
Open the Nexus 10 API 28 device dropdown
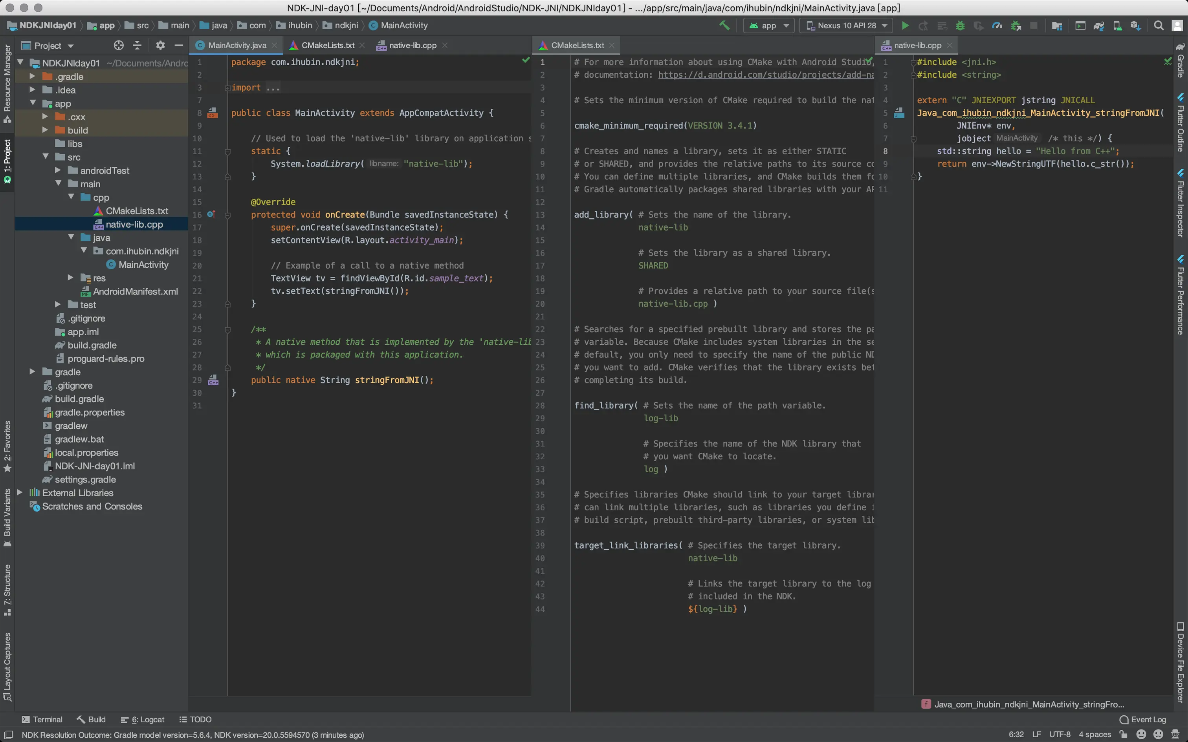click(846, 26)
